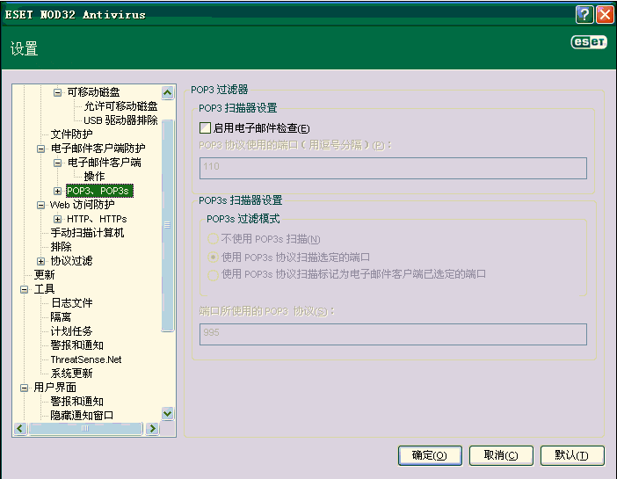This screenshot has width=617, height=479.
Task: Expand the HTTP、HTTPs tree node
Action: pyautogui.click(x=57, y=219)
